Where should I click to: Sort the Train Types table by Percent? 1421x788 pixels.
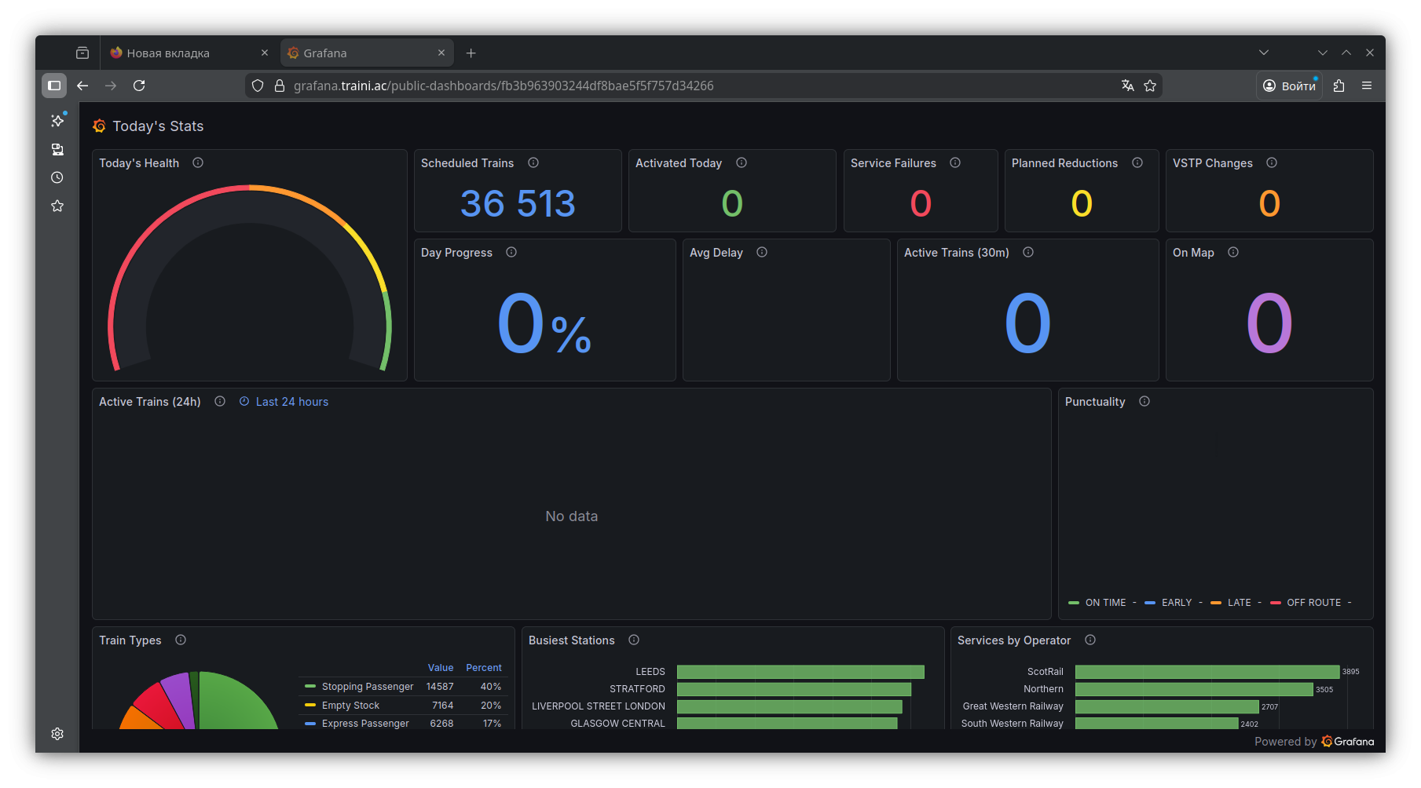point(483,668)
